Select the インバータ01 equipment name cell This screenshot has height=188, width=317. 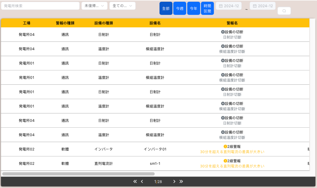click(x=155, y=149)
